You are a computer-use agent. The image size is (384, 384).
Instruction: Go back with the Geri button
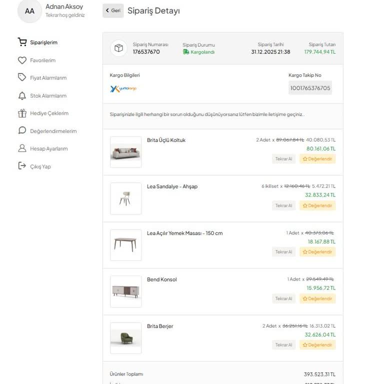click(113, 10)
